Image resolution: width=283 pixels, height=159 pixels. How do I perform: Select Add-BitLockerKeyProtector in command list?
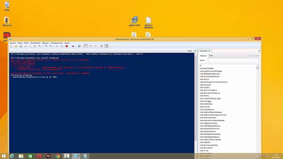click(210, 76)
